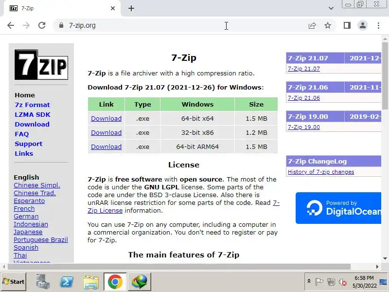Open File Explorer from the taskbar
Image resolution: width=389 pixels, height=292 pixels.
(x=91, y=282)
